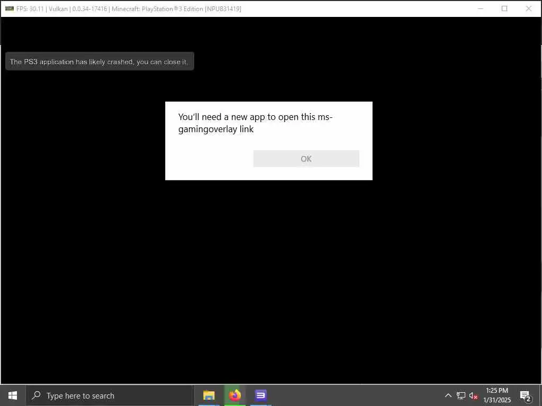The image size is (542, 406).
Task: Click the 'PS3 application has likely crashed' message
Action: click(x=99, y=61)
